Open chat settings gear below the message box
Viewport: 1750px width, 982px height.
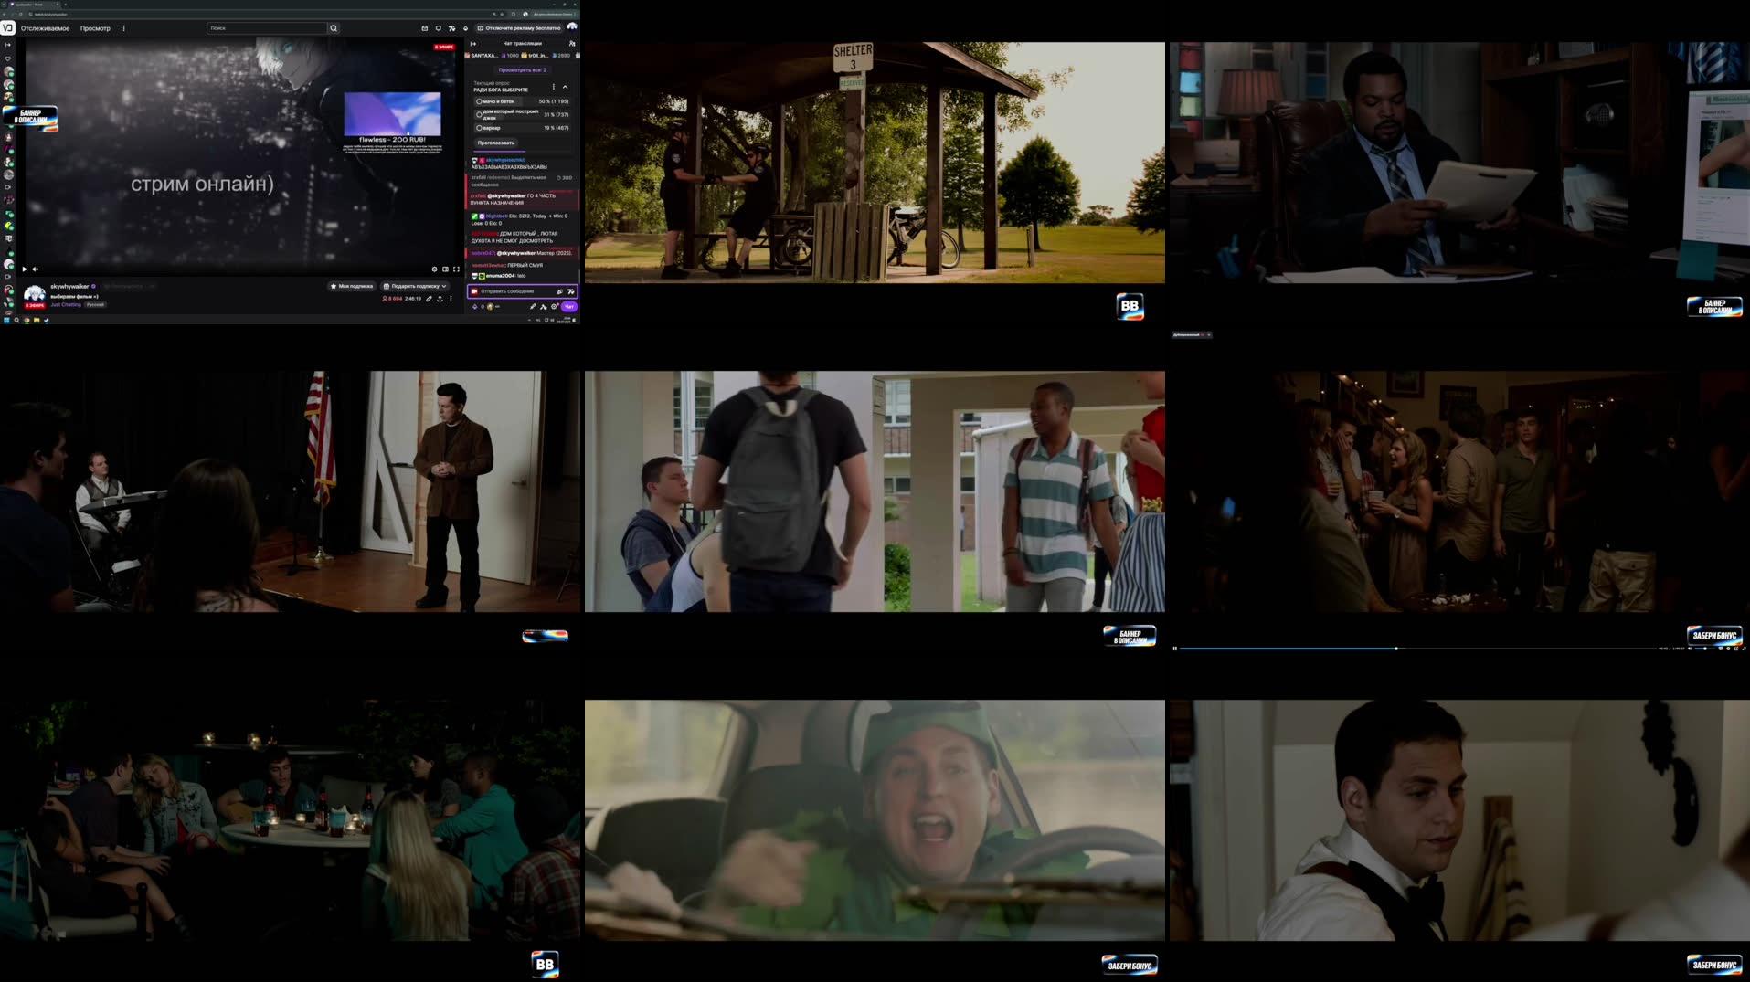pyautogui.click(x=554, y=307)
